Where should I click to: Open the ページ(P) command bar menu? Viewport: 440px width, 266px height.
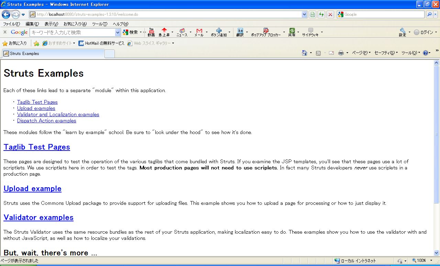[x=361, y=53]
